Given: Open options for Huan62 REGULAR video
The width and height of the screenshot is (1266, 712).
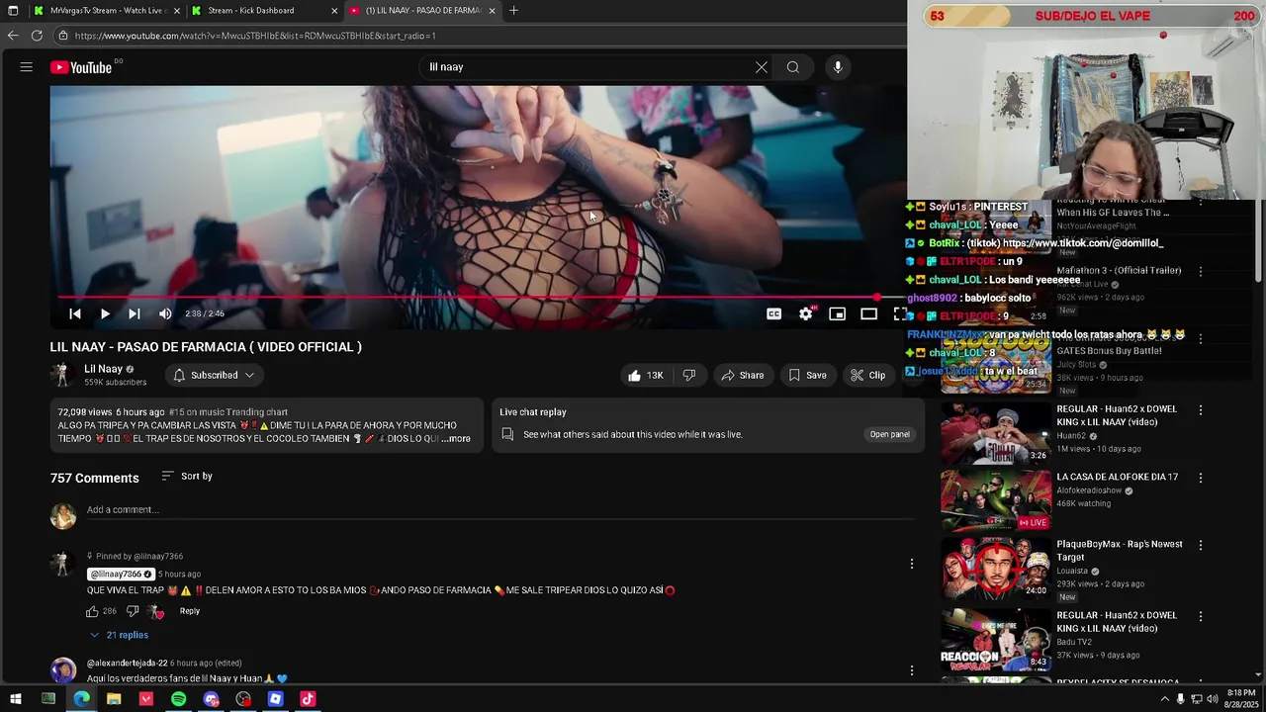Looking at the screenshot, I should [x=1201, y=409].
